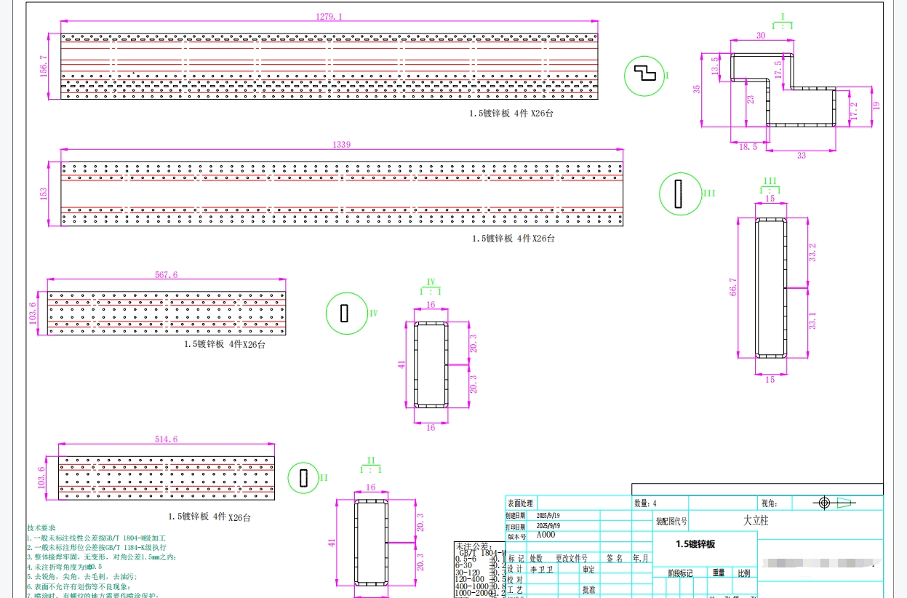The image size is (907, 598).
Task: Click the 数量: 4 quantity cell
Action: (645, 503)
